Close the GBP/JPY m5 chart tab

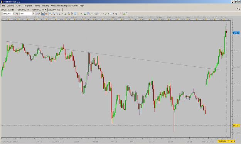[x=46, y=10]
